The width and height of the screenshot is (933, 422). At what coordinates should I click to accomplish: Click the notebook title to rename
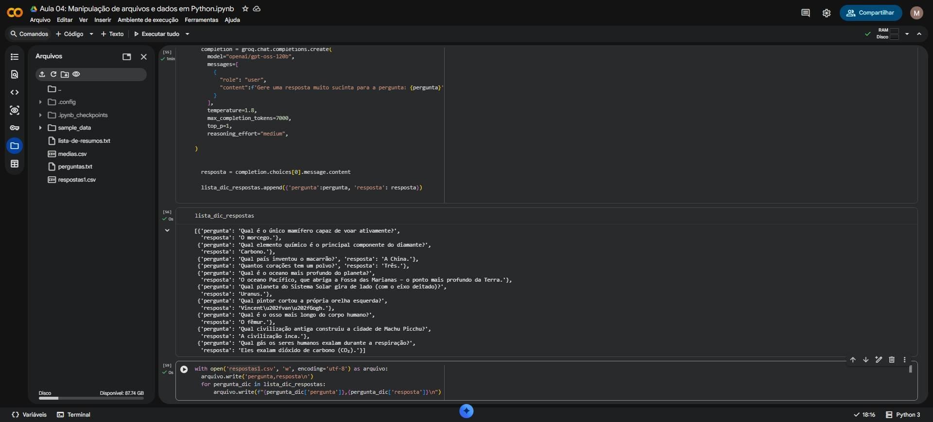tap(137, 9)
